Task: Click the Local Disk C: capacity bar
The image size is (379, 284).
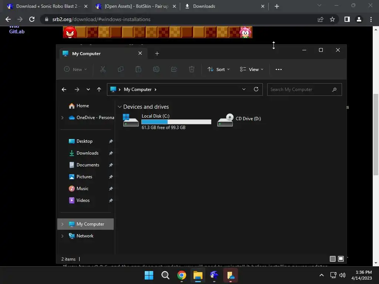Action: 176,122
